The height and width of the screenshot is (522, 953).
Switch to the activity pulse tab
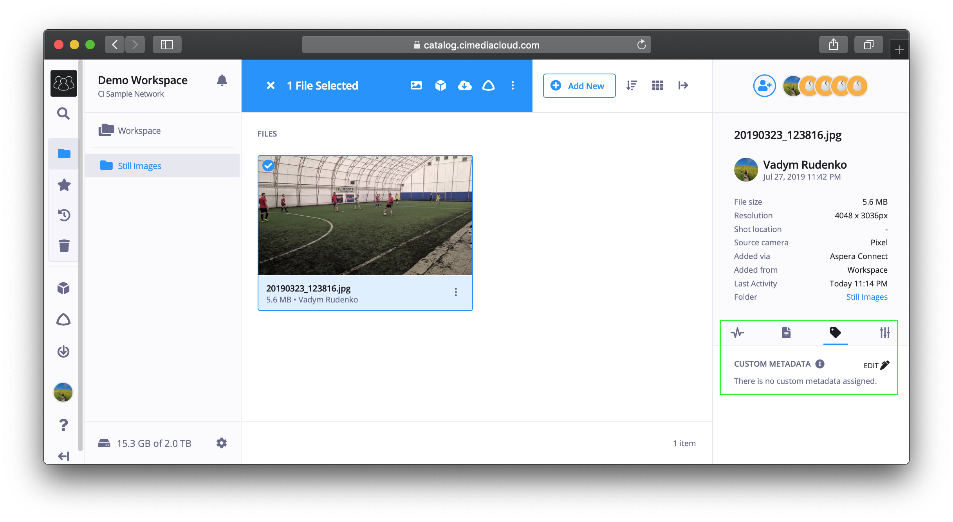pos(737,333)
